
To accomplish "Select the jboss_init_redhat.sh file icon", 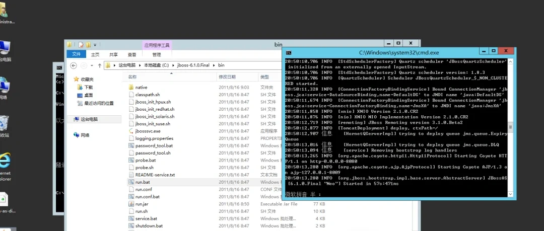I will (131, 109).
